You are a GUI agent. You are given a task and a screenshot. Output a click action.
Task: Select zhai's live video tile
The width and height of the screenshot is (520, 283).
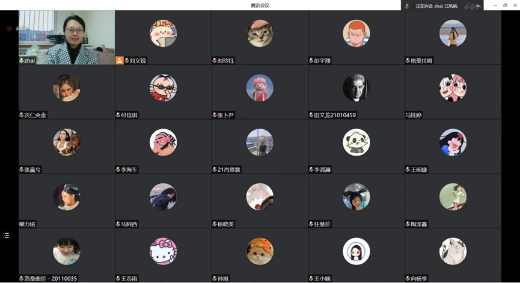[67, 37]
